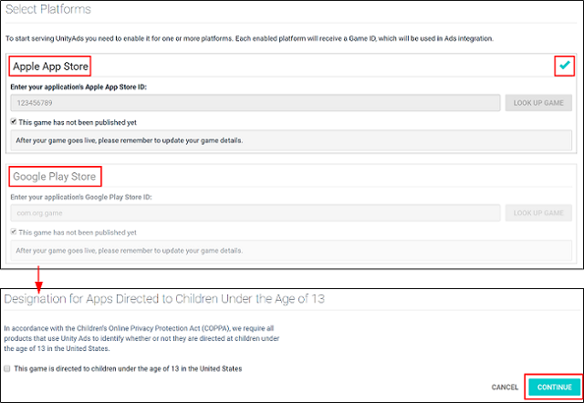
Task: Check 'directed to children under the age of 13'
Action: pos(8,368)
